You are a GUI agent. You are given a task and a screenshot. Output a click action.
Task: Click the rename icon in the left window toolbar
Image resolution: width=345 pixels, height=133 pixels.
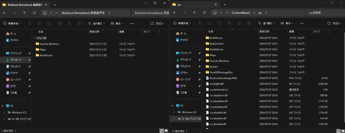coord(60,23)
